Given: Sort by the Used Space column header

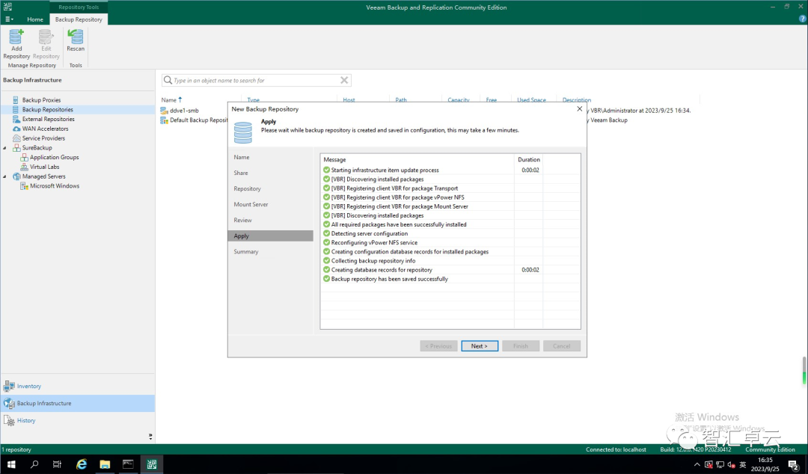Looking at the screenshot, I should (531, 99).
